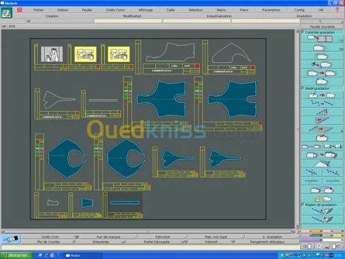The width and height of the screenshot is (345, 259).
Task: Click first Modif gradation piece-to-piece tool
Action: 322,95
